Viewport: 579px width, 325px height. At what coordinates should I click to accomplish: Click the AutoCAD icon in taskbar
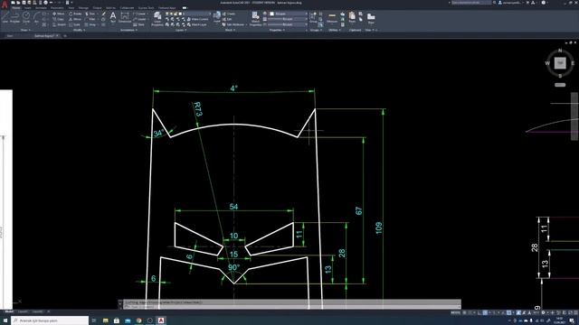click(161, 320)
